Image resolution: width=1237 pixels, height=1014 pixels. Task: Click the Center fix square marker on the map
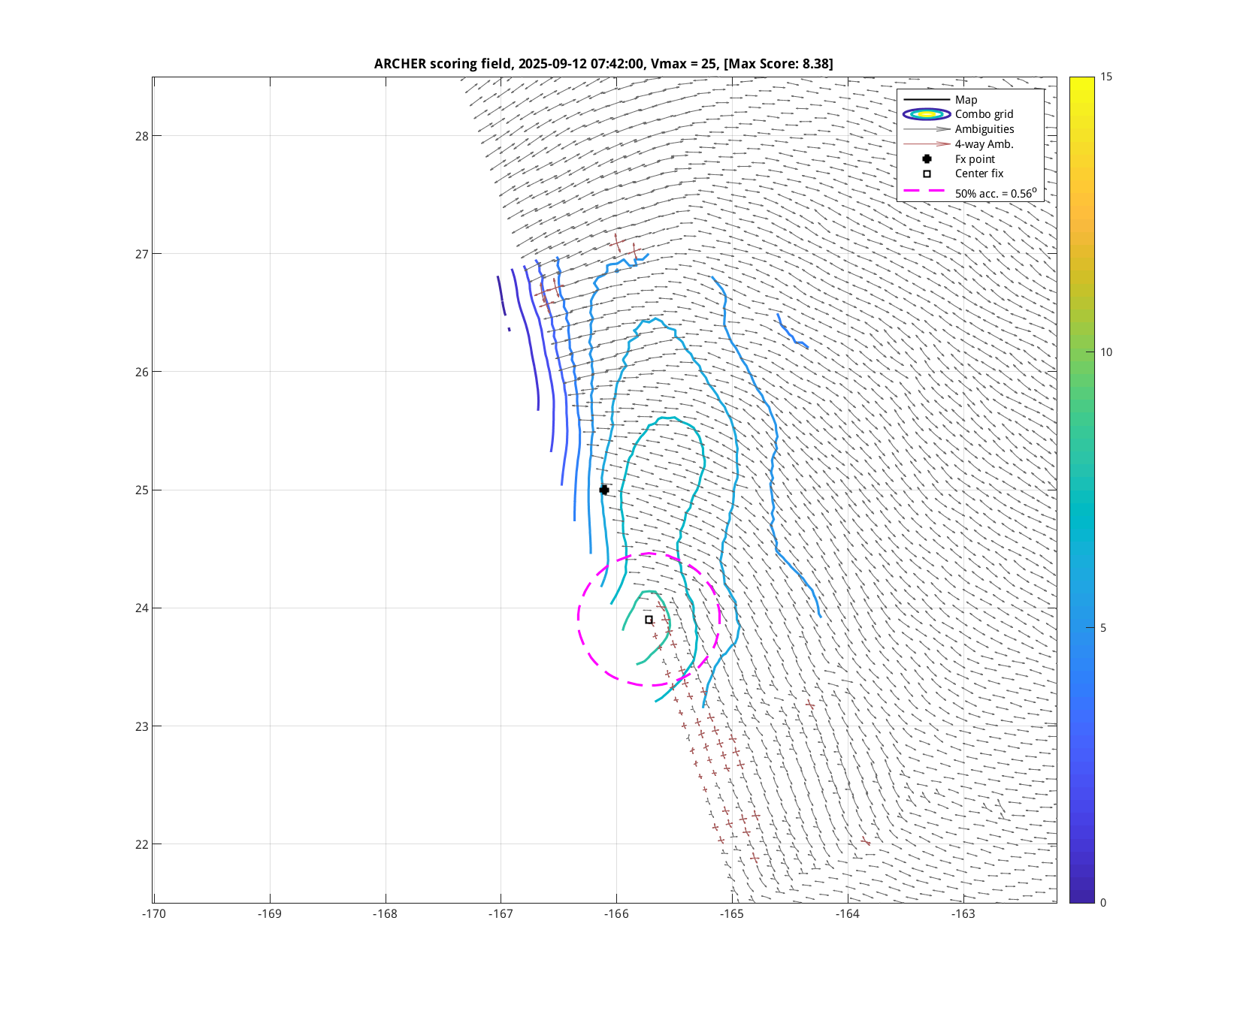649,620
